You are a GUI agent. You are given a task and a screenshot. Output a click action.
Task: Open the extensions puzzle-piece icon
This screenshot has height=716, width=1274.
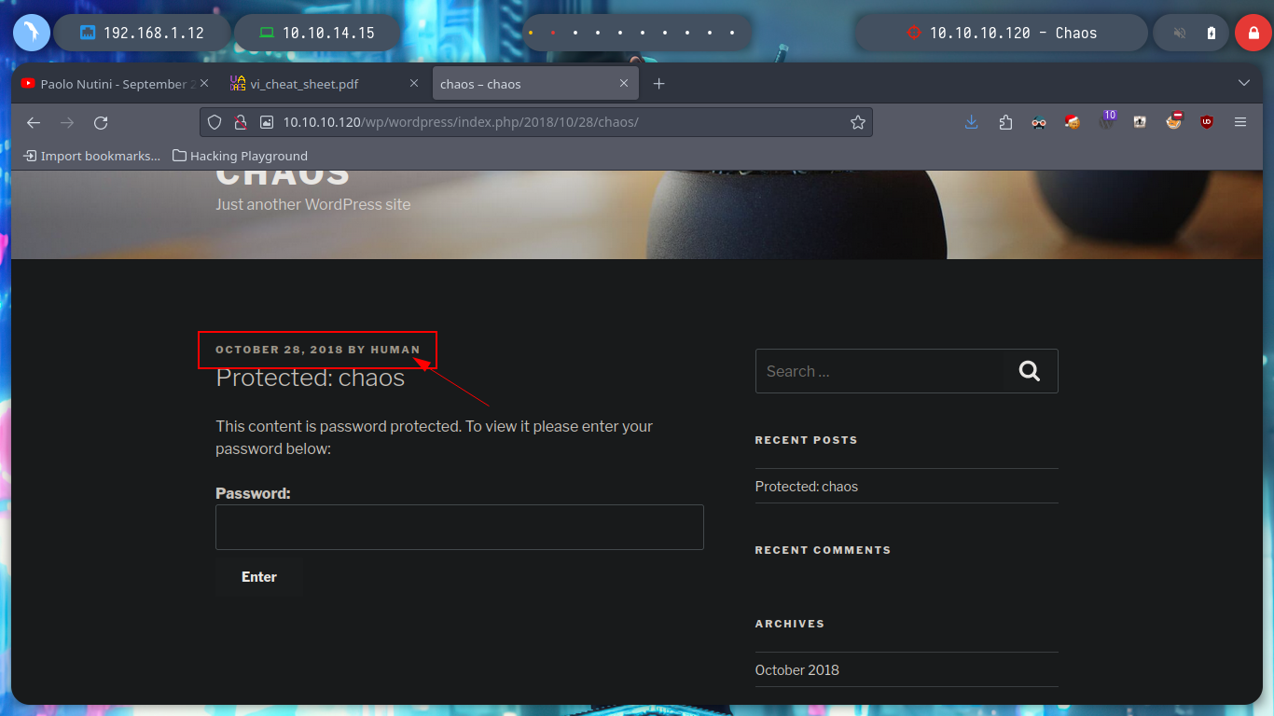(1005, 122)
